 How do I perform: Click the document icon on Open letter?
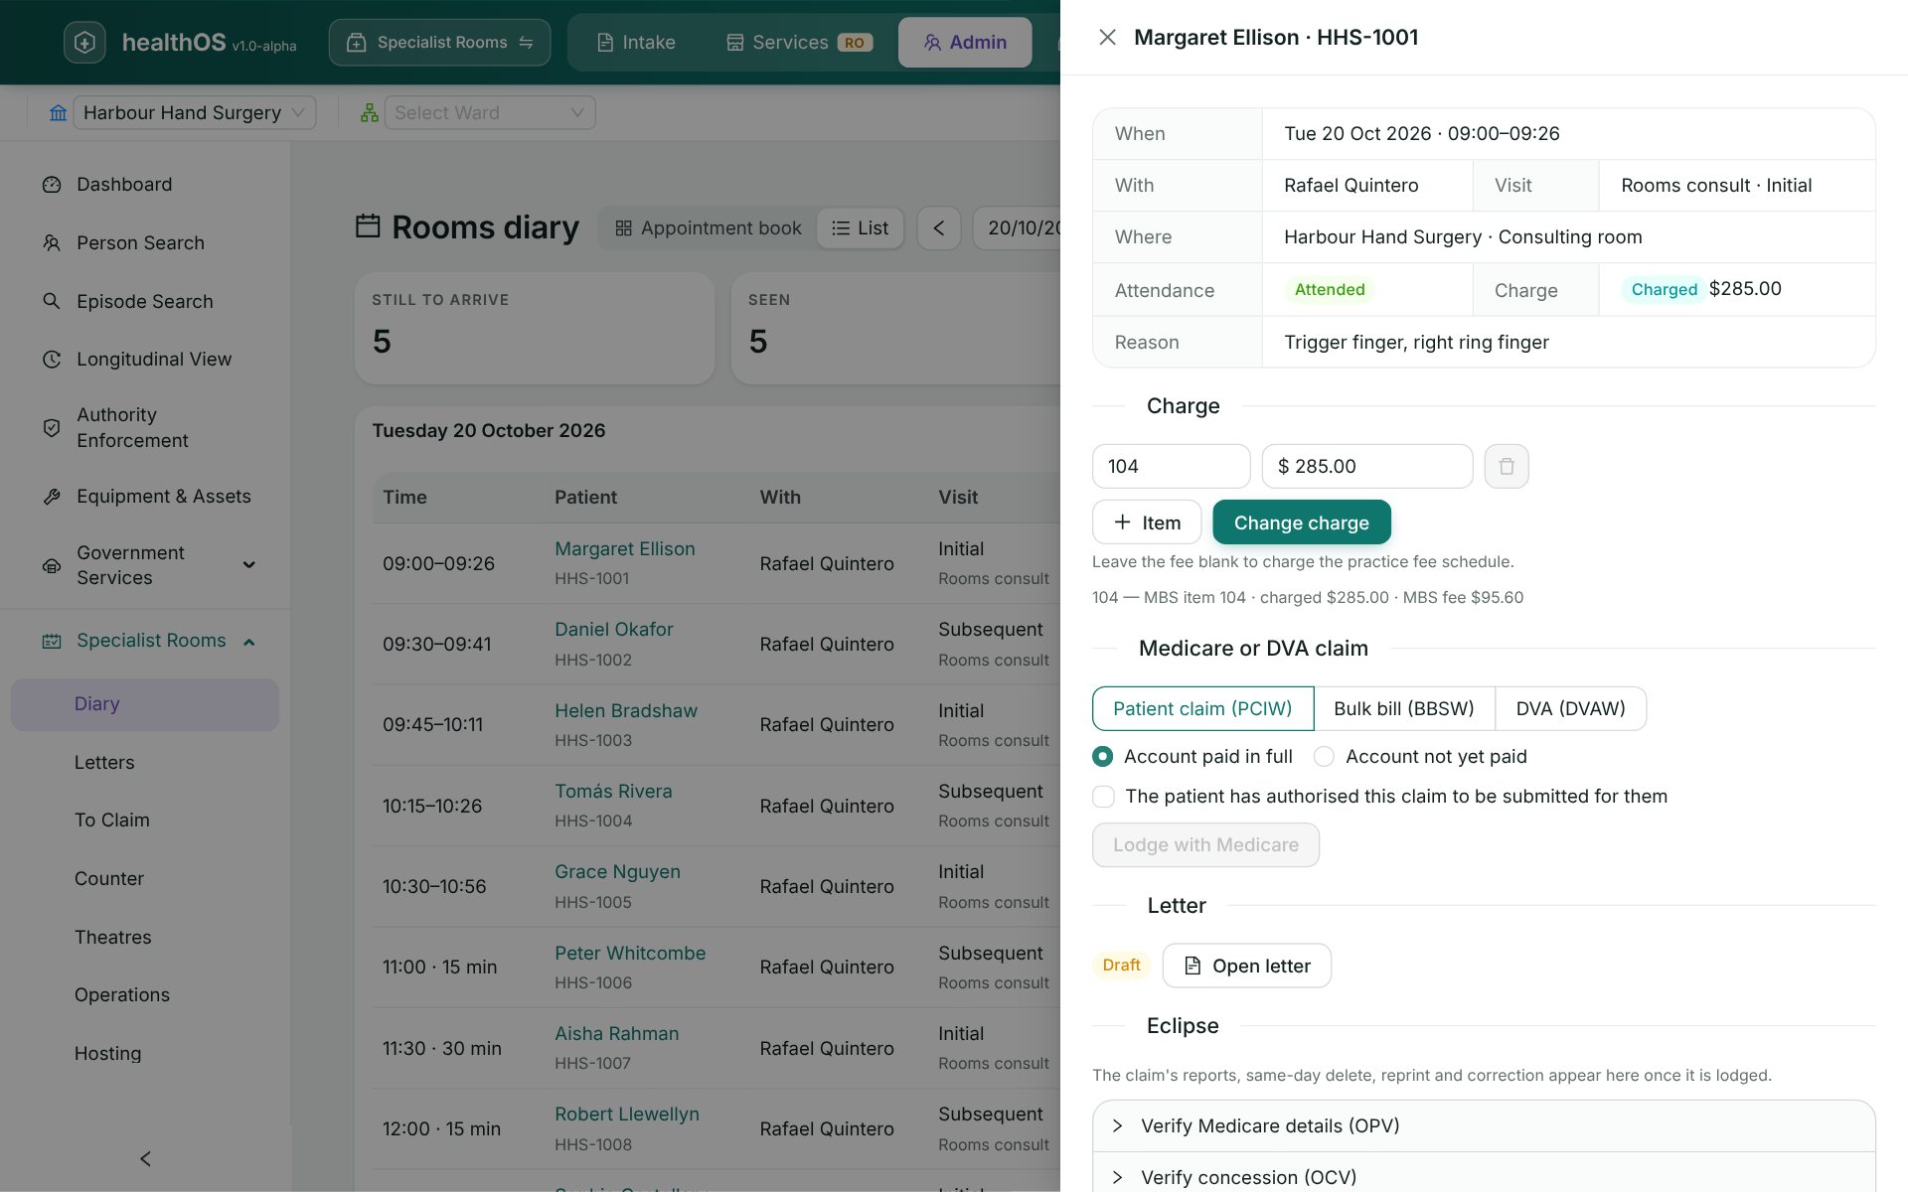(x=1192, y=966)
